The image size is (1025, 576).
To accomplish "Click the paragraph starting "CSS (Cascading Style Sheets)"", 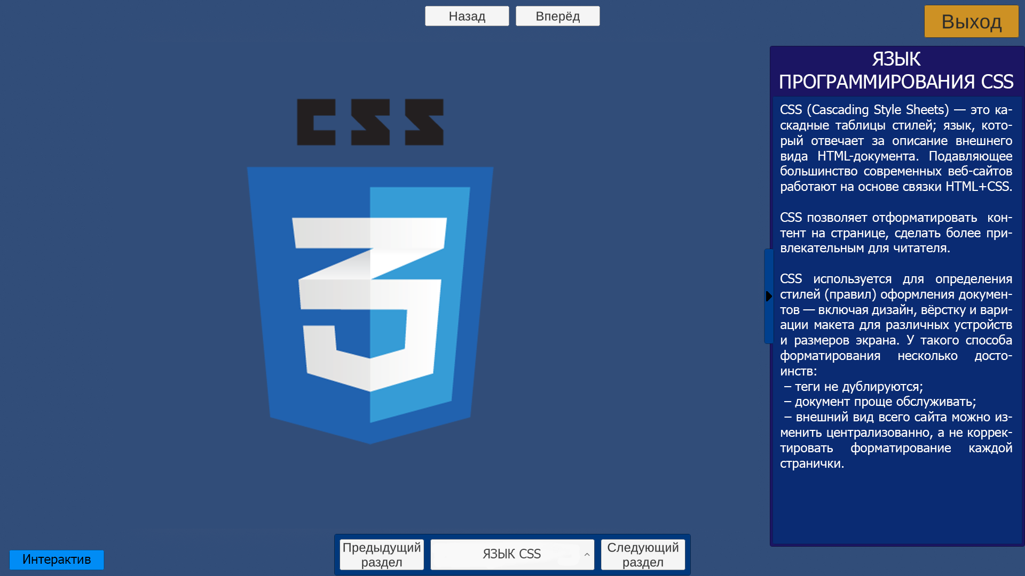I will tap(896, 148).
